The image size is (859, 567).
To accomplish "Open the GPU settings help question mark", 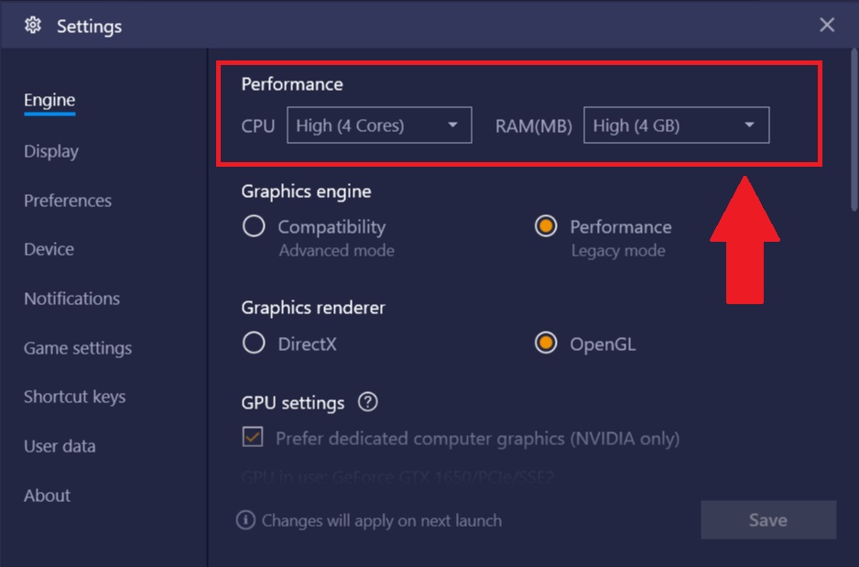I will (367, 402).
